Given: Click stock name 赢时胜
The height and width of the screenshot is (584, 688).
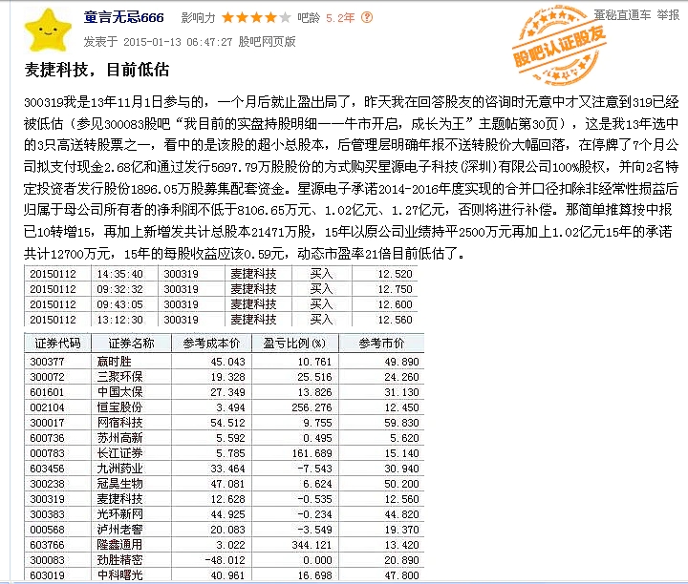Looking at the screenshot, I should (x=114, y=362).
